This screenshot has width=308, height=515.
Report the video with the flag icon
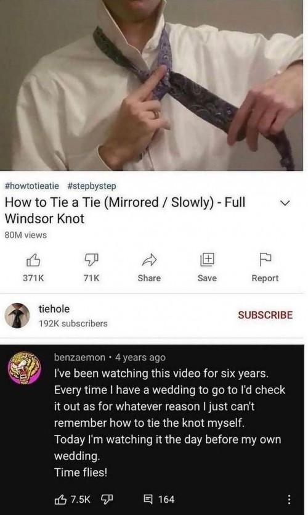tap(265, 260)
